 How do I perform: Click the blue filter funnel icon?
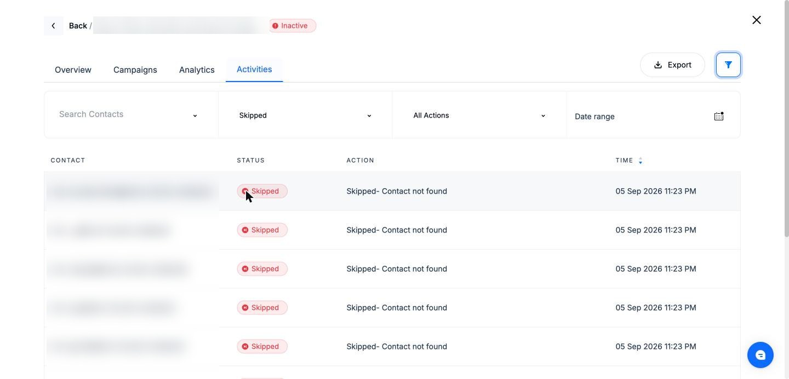point(728,65)
